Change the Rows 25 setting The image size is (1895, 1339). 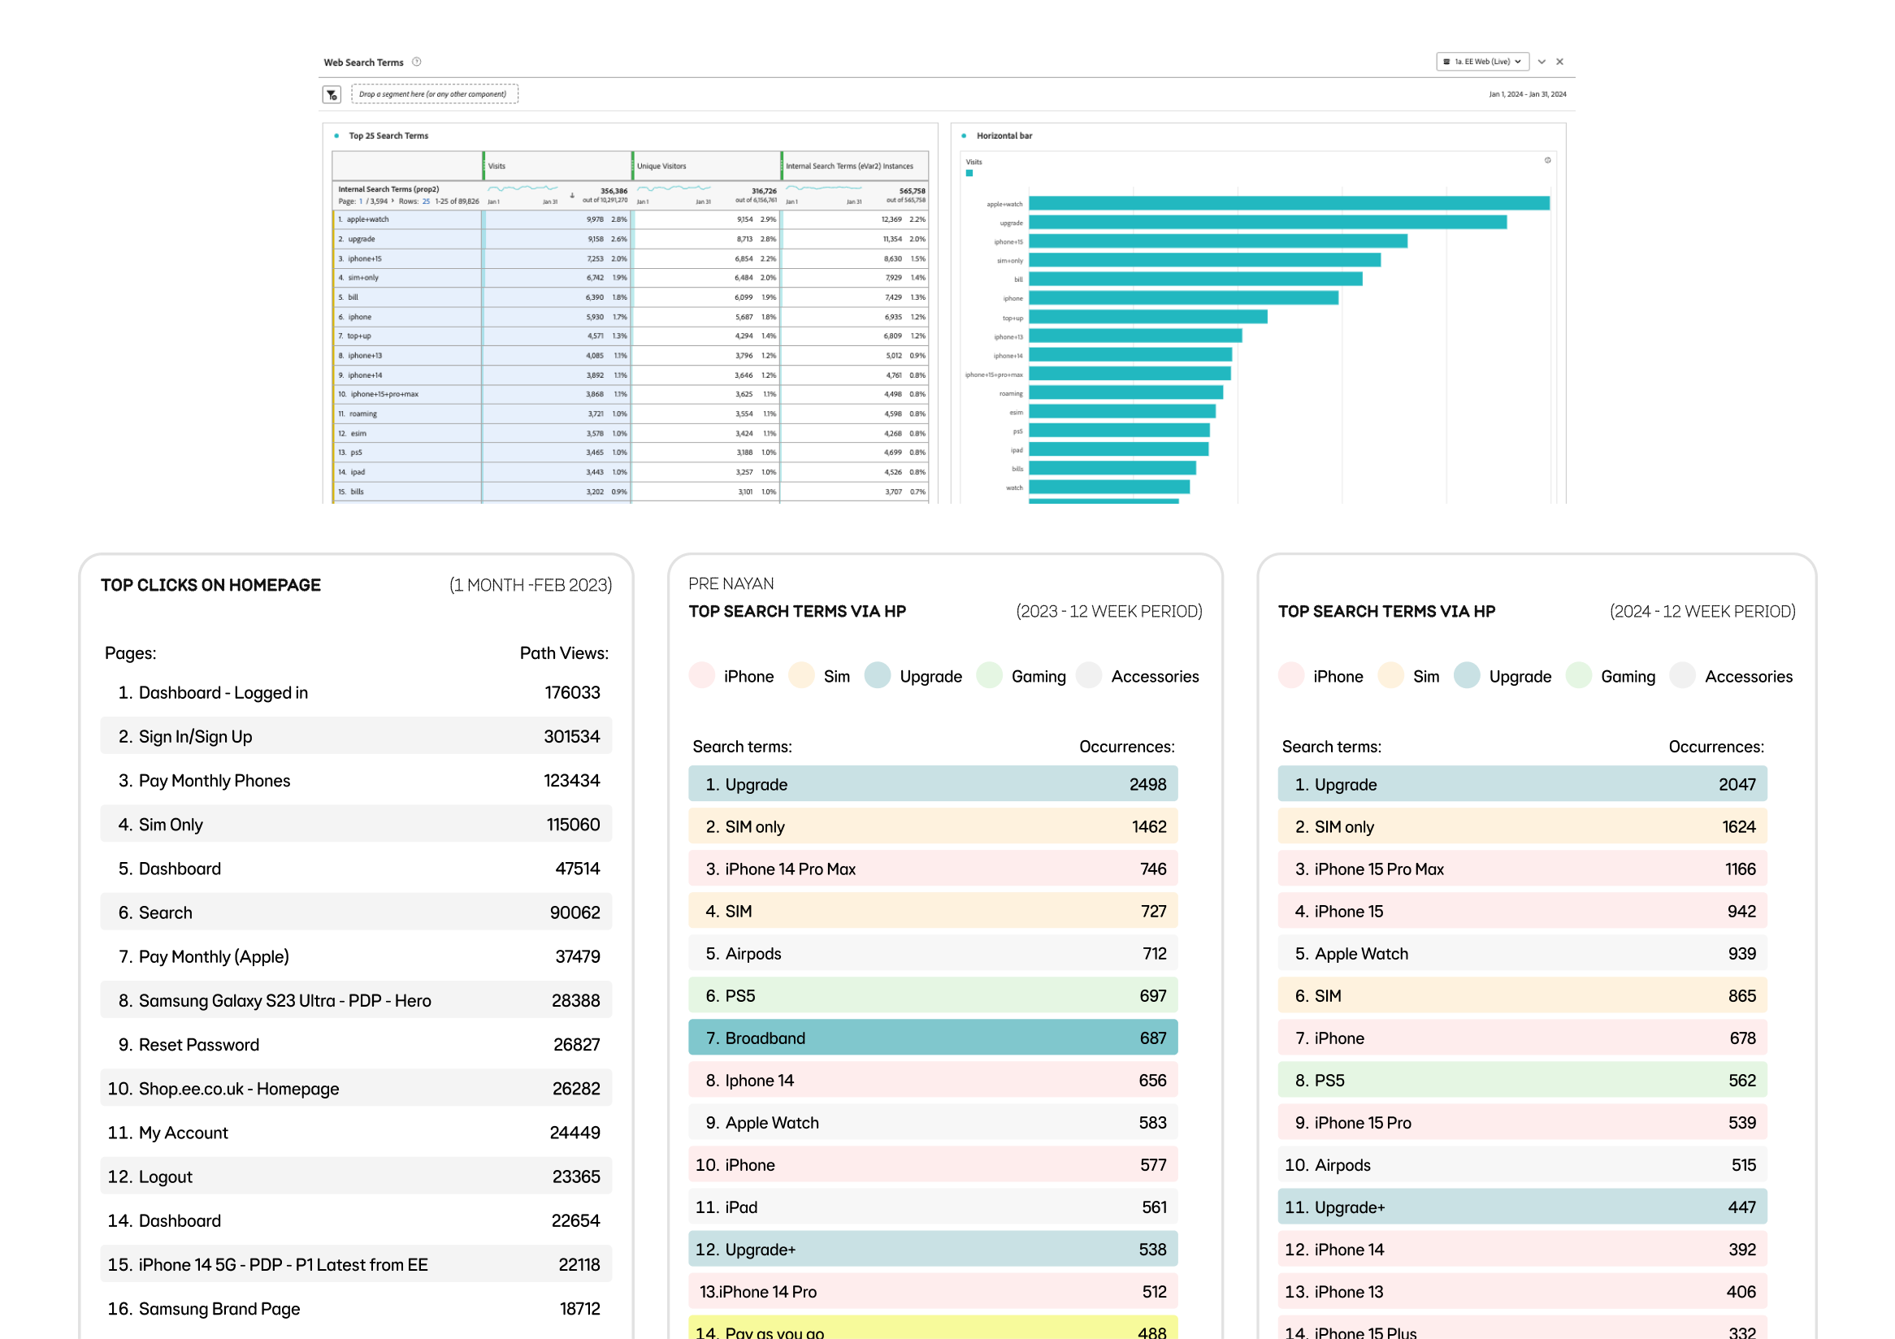(x=426, y=201)
